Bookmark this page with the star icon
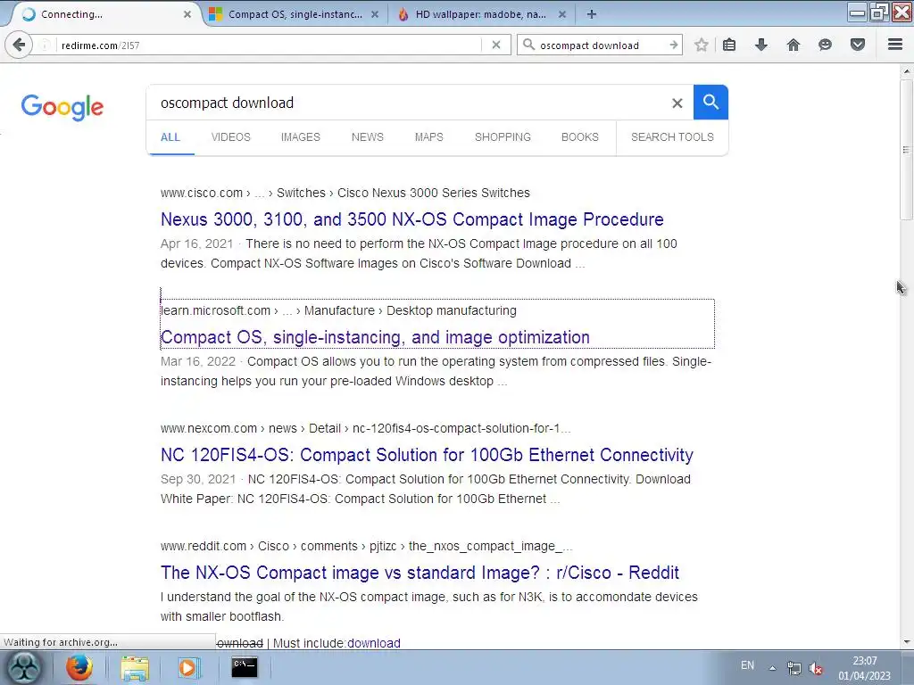 tap(702, 45)
